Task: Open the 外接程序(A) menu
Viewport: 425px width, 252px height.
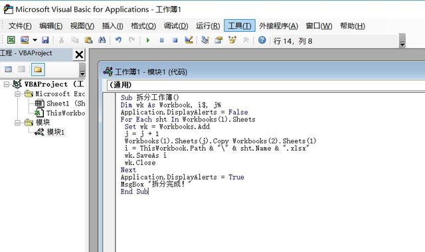Action: click(278, 26)
